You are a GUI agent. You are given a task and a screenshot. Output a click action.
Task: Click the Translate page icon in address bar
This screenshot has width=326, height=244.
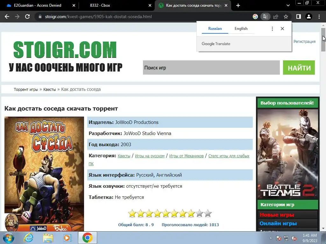point(265,17)
